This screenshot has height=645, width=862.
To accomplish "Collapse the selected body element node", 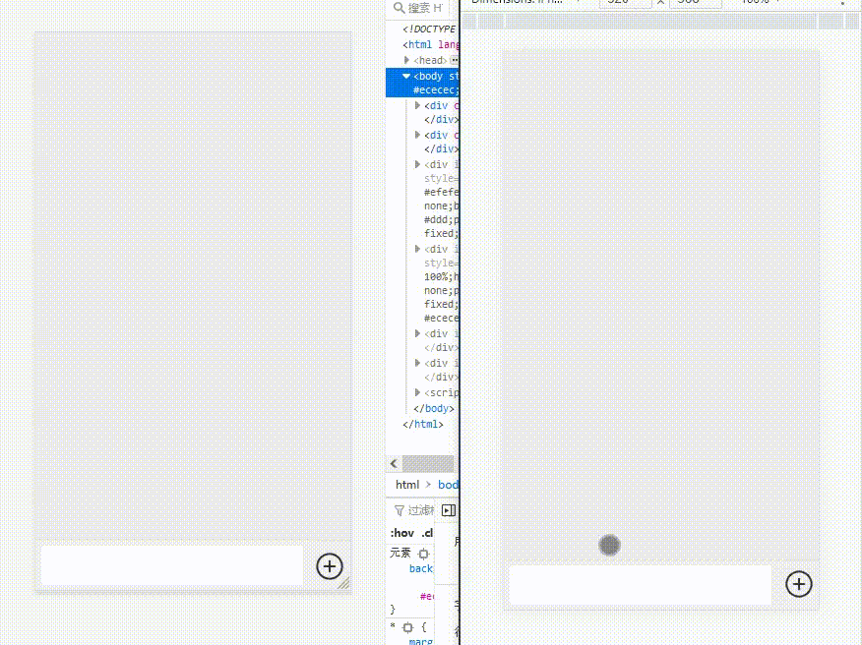I will 406,76.
